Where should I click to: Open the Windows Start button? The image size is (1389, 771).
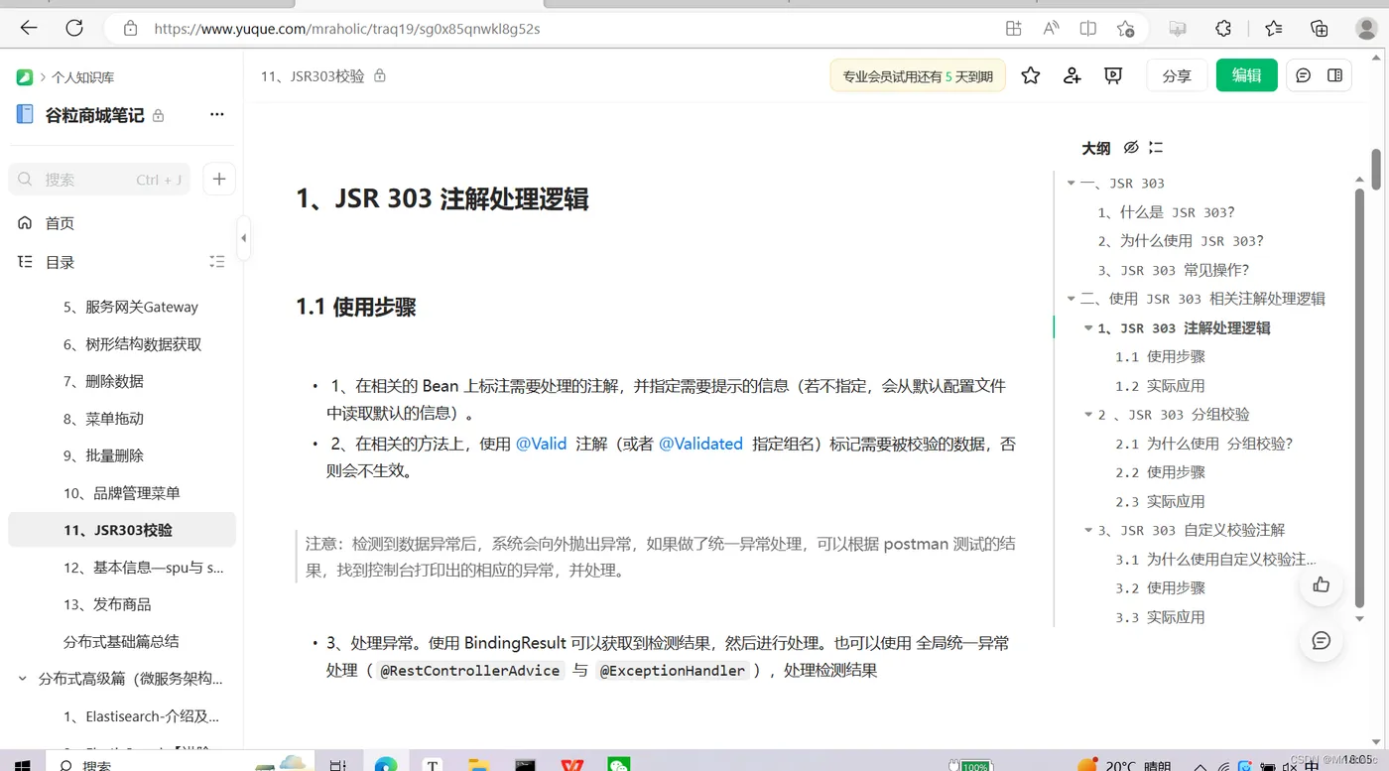[22, 764]
